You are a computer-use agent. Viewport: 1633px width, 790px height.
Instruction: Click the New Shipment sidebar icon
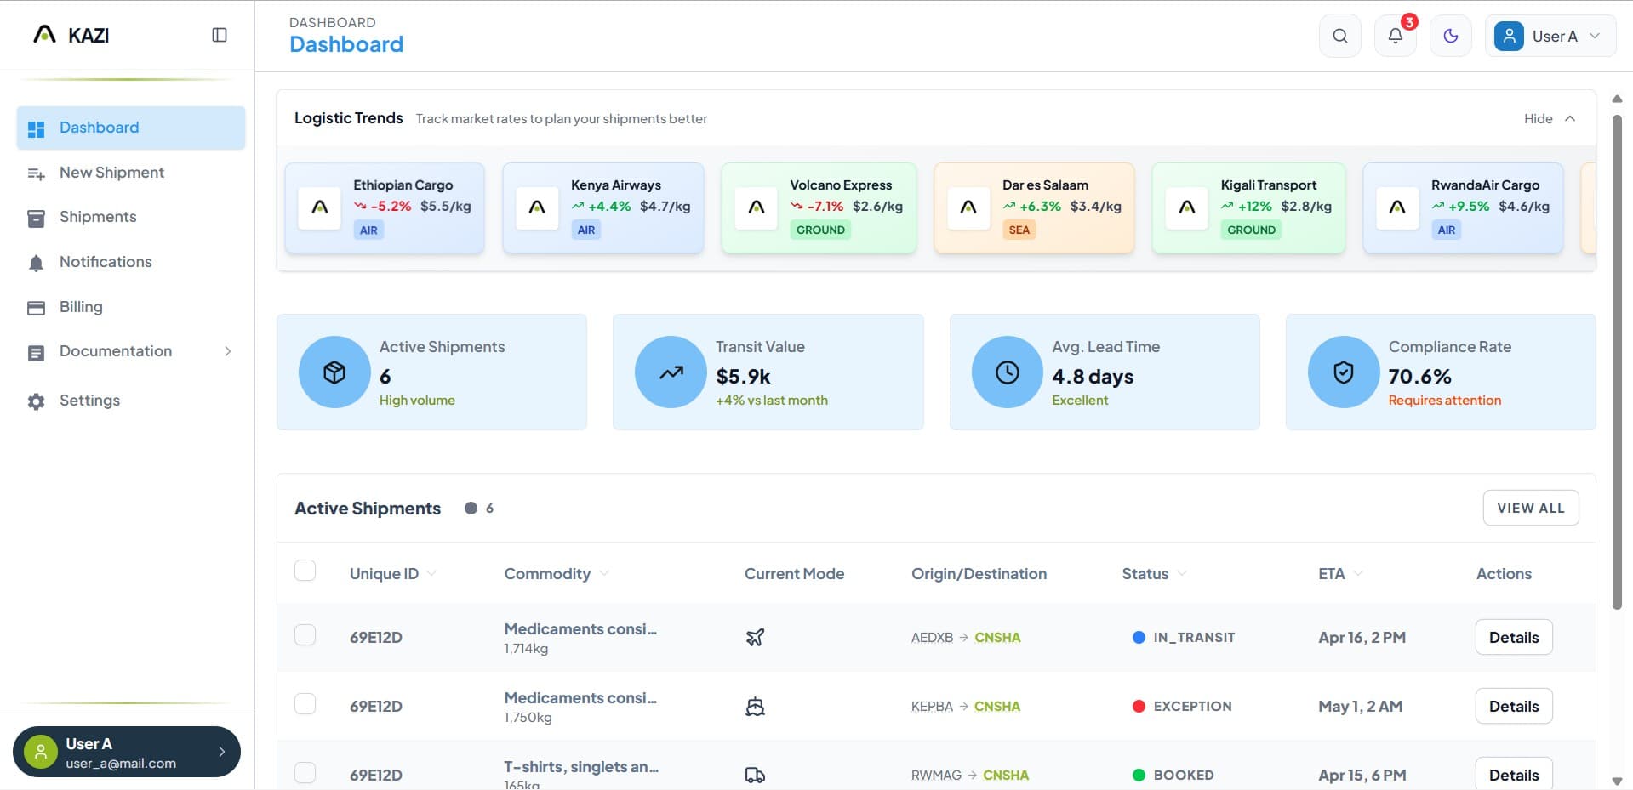click(x=36, y=173)
